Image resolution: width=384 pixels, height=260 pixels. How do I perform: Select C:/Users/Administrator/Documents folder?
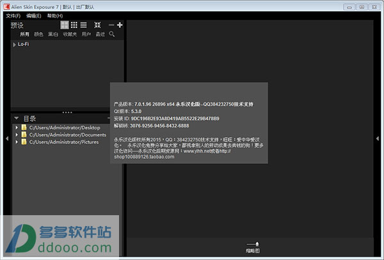tap(68, 134)
